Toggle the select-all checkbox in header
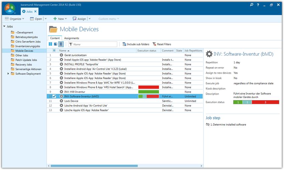Image resolution: width=284 pixels, height=170 pixels. pos(54,51)
